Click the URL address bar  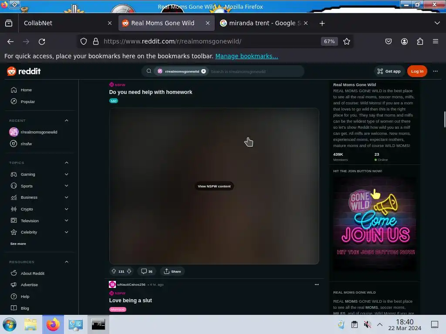tap(210, 41)
